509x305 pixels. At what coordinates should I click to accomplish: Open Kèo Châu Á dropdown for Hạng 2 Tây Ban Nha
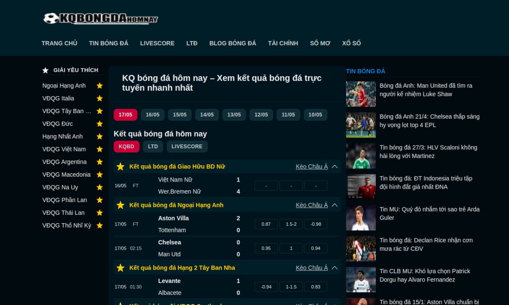pos(312,268)
